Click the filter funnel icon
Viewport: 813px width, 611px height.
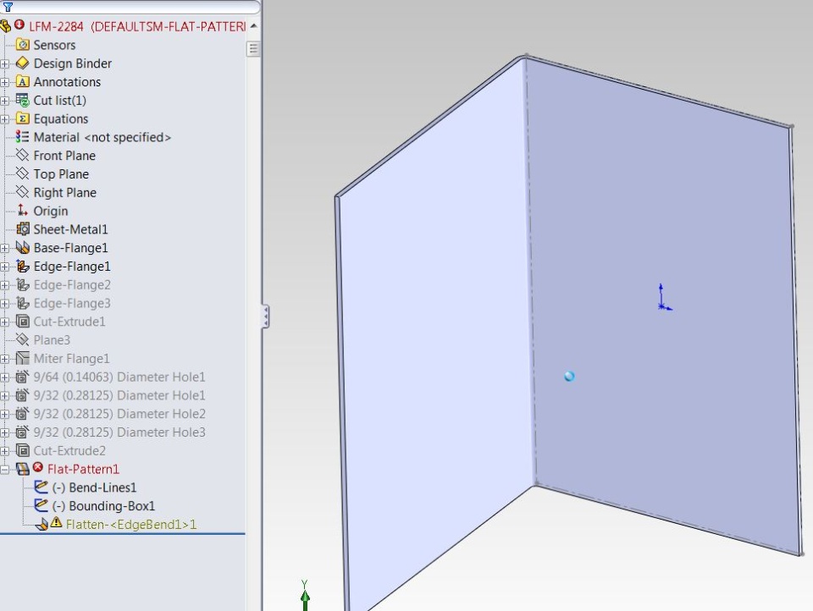(x=8, y=7)
